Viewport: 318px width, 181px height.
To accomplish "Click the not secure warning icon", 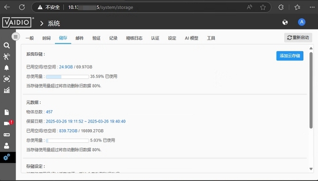I will click(40, 7).
